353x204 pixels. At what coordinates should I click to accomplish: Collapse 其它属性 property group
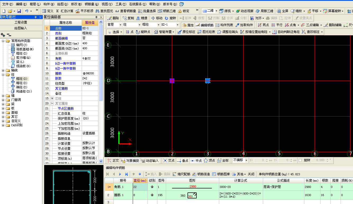52,103
